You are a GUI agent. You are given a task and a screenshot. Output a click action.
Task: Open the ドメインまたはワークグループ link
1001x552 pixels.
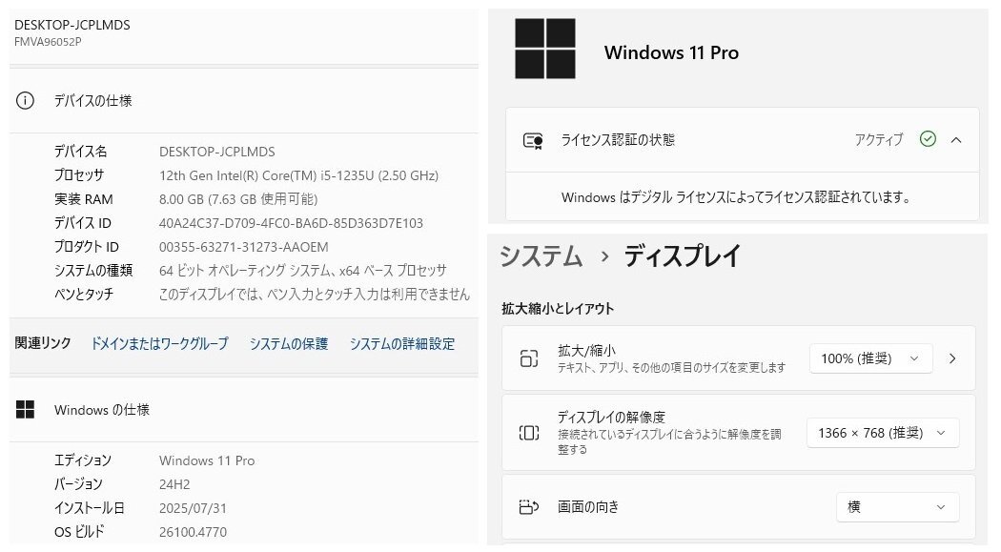coord(159,344)
